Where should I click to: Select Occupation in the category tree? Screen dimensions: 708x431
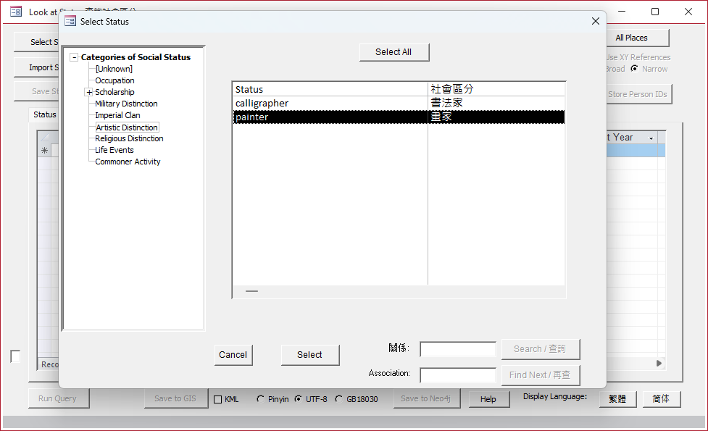point(114,80)
